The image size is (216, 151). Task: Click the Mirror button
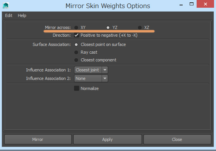click(38, 139)
